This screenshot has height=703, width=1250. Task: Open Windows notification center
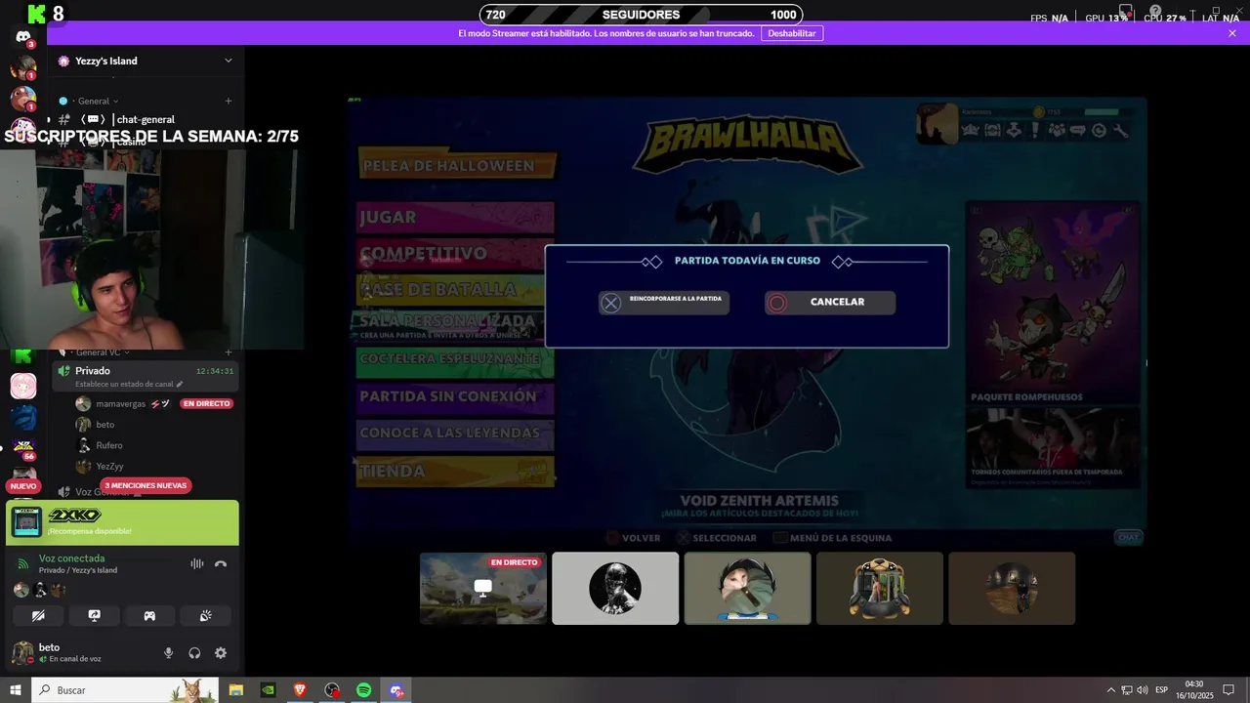[1229, 690]
